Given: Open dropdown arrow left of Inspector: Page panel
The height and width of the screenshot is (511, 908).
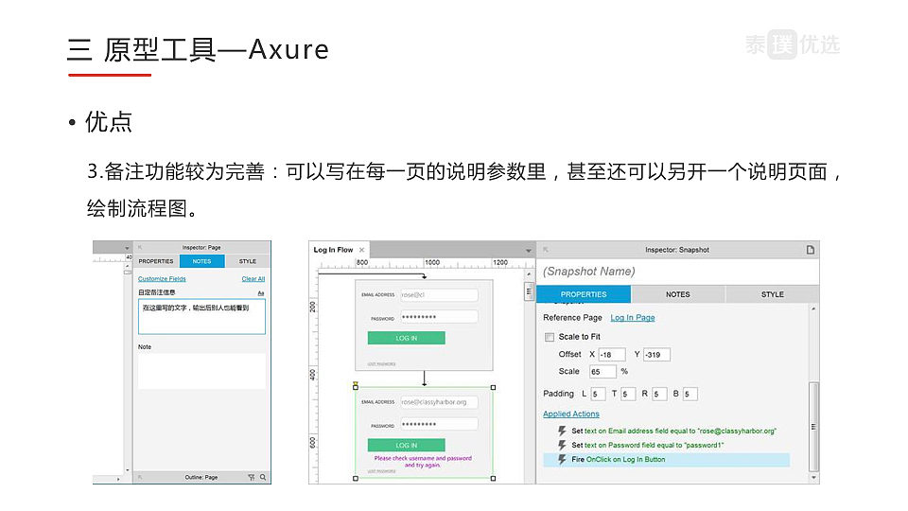Looking at the screenshot, I should click(128, 248).
